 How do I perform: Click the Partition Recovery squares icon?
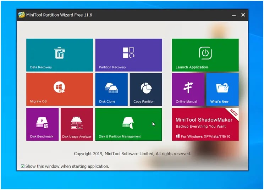click(x=129, y=53)
